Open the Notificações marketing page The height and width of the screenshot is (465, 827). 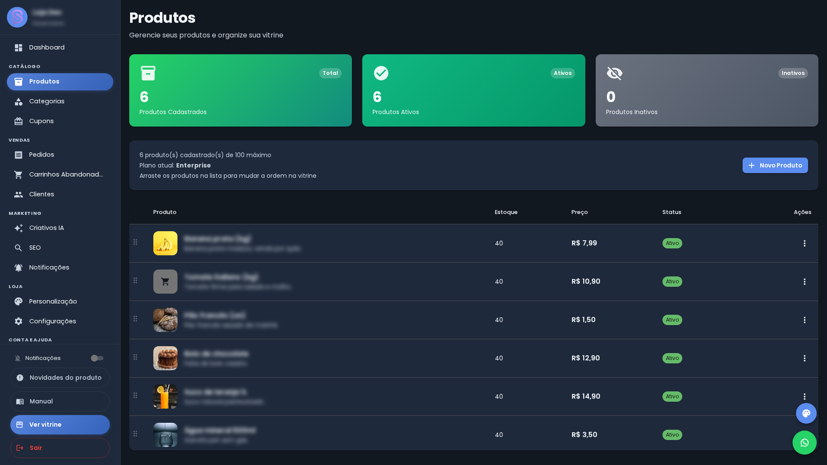pyautogui.click(x=60, y=268)
